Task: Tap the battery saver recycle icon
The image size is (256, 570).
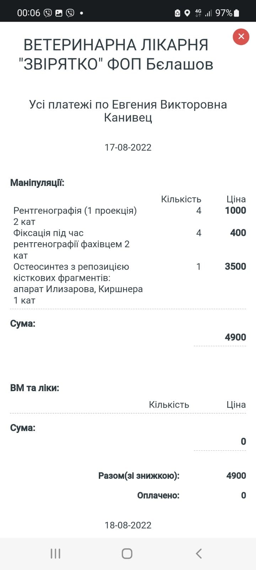Action: [x=177, y=13]
